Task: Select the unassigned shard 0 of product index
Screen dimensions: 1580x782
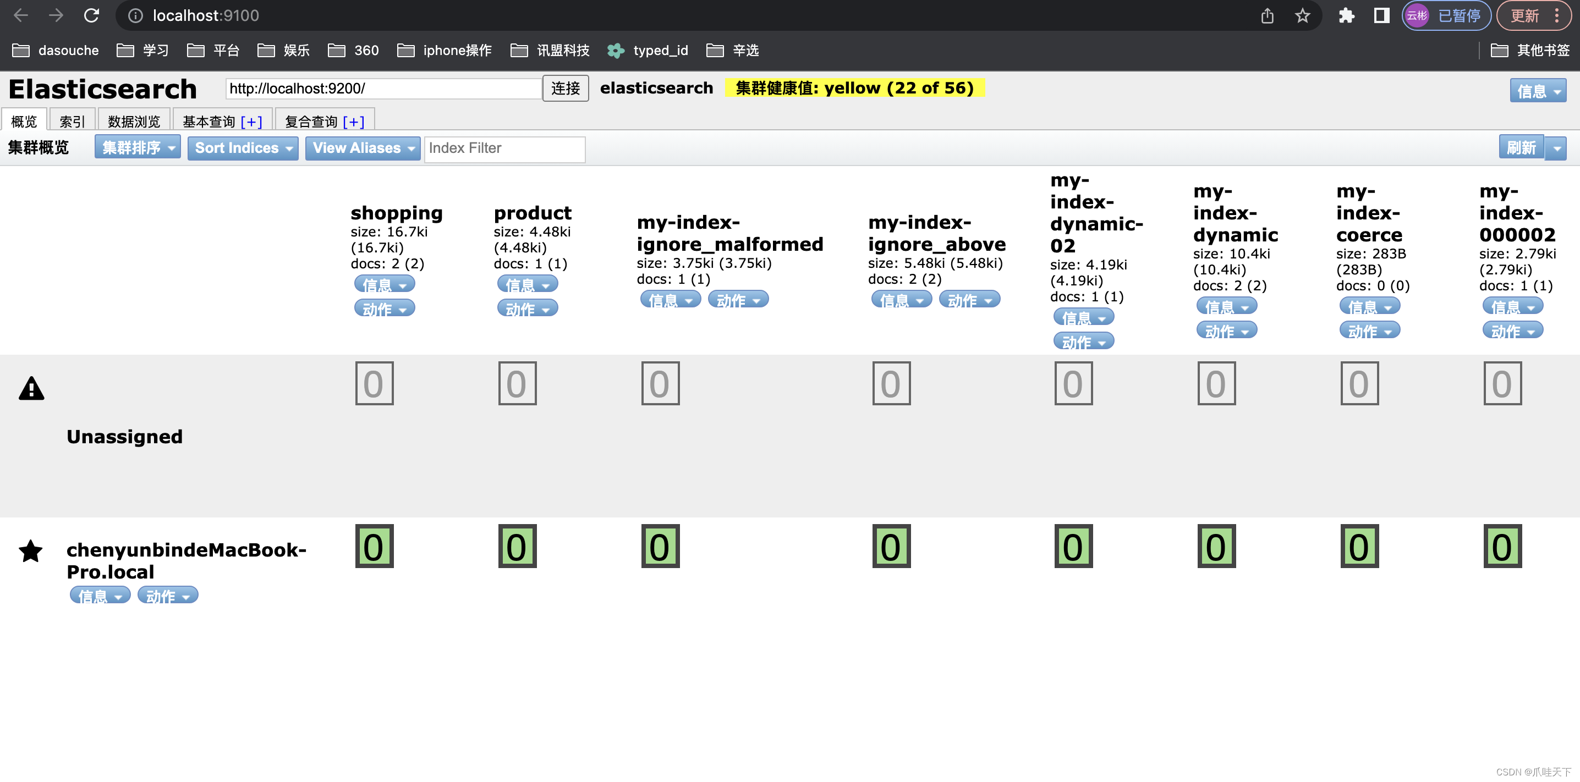Action: (517, 383)
